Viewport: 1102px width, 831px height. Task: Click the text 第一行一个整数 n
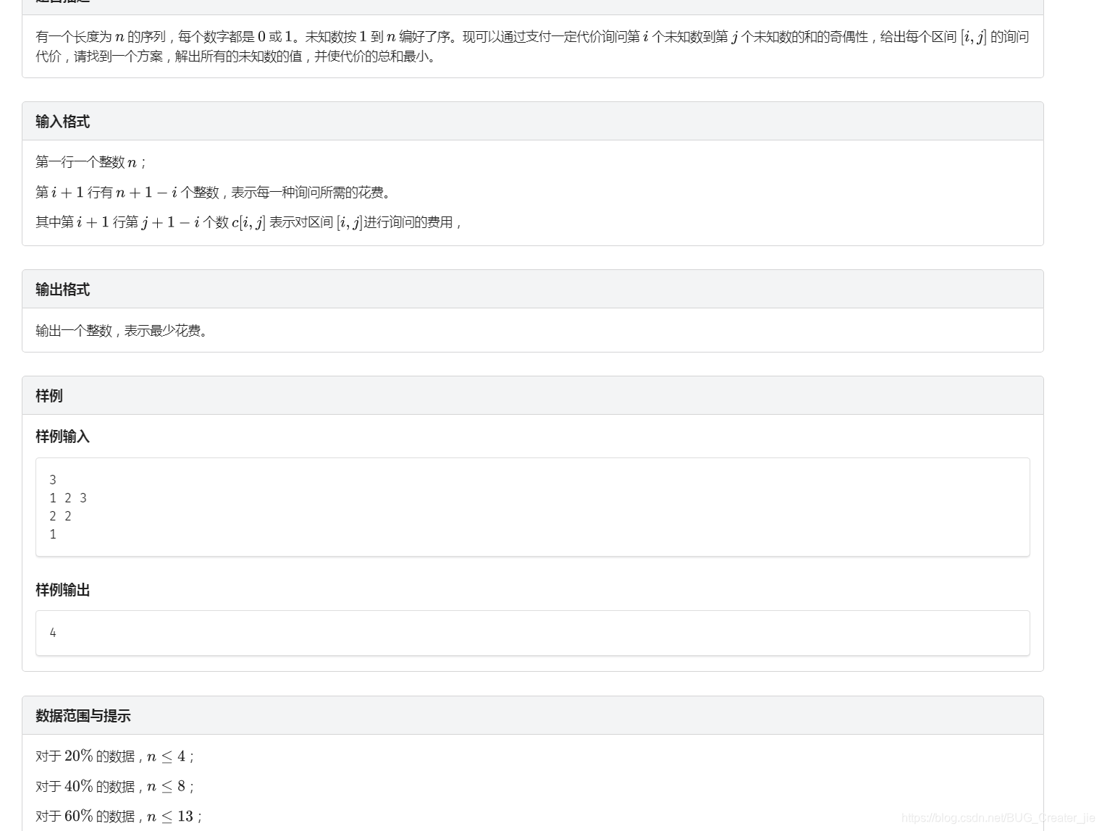tap(90, 161)
